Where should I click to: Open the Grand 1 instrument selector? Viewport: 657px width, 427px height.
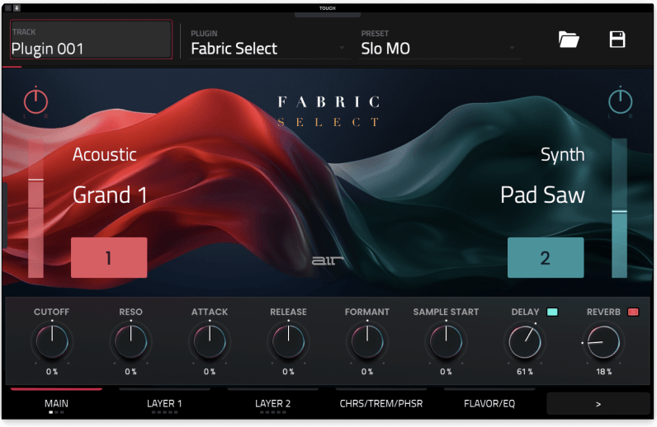click(x=110, y=195)
